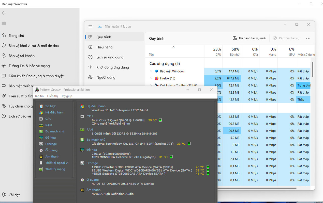
Task: Open Lịch sử ứng dụng in Task Manager
Action: (115, 57)
